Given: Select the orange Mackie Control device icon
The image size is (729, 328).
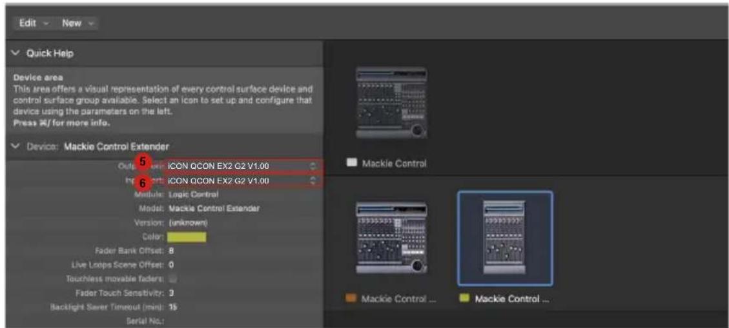Looking at the screenshot, I should pos(391,238).
